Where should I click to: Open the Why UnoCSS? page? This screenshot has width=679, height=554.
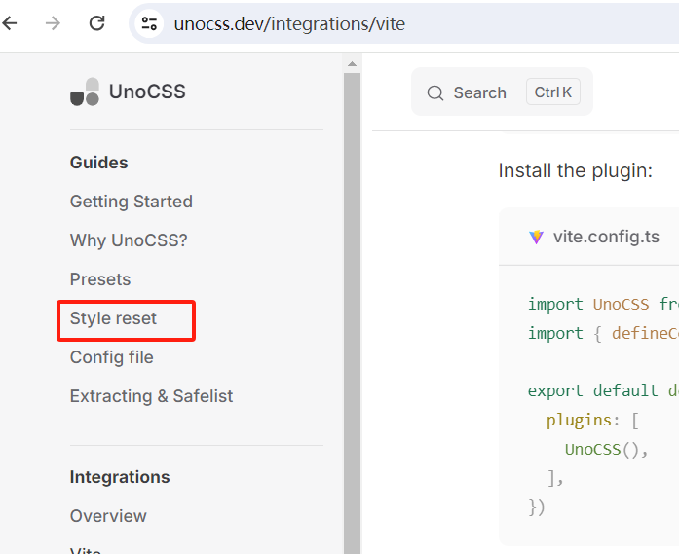(x=129, y=240)
